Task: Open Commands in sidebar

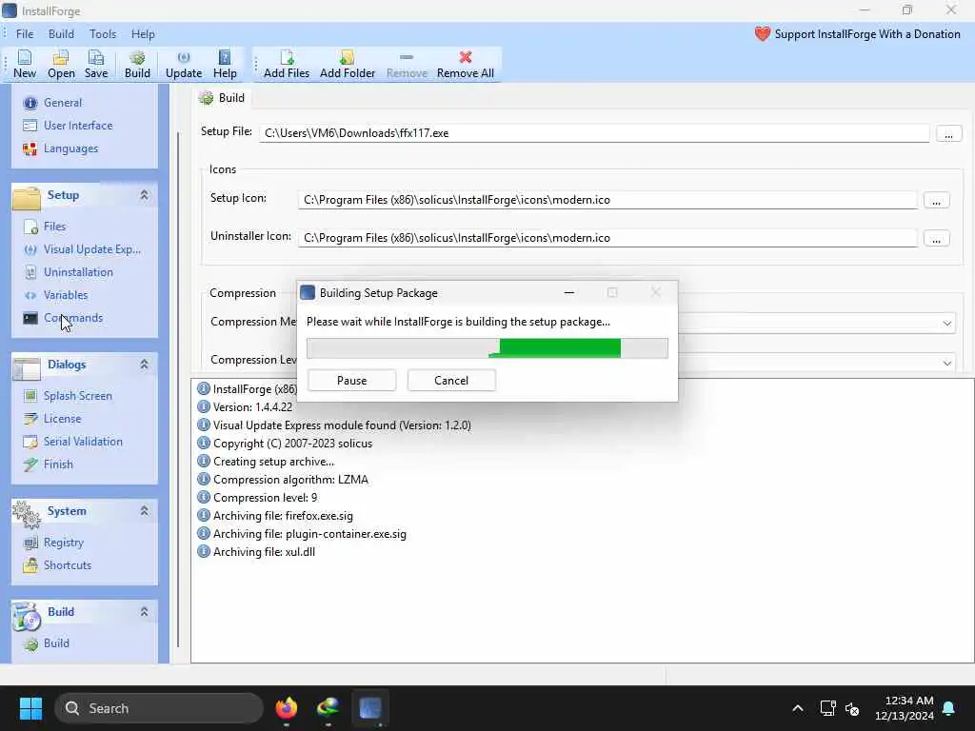Action: point(72,318)
